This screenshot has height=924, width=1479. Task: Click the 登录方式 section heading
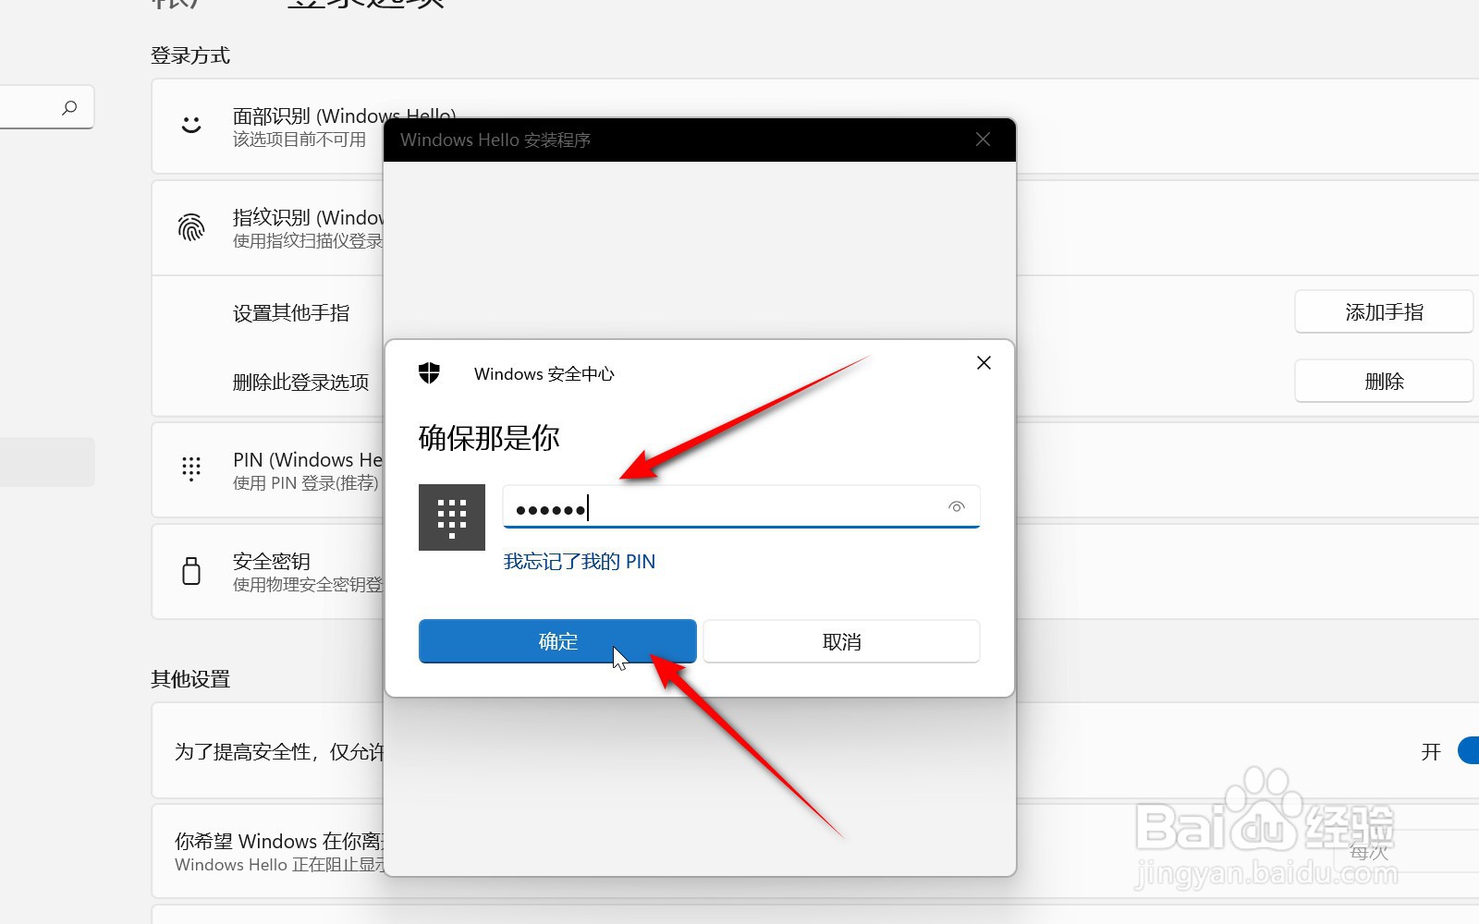tap(190, 55)
